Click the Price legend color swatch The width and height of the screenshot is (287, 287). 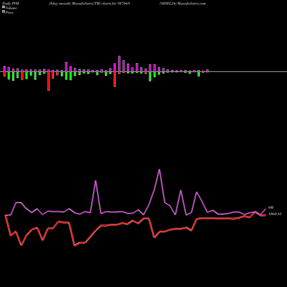[3, 12]
